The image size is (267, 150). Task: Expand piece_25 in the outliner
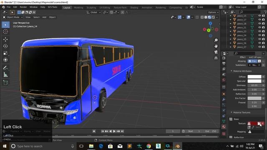[231, 39]
